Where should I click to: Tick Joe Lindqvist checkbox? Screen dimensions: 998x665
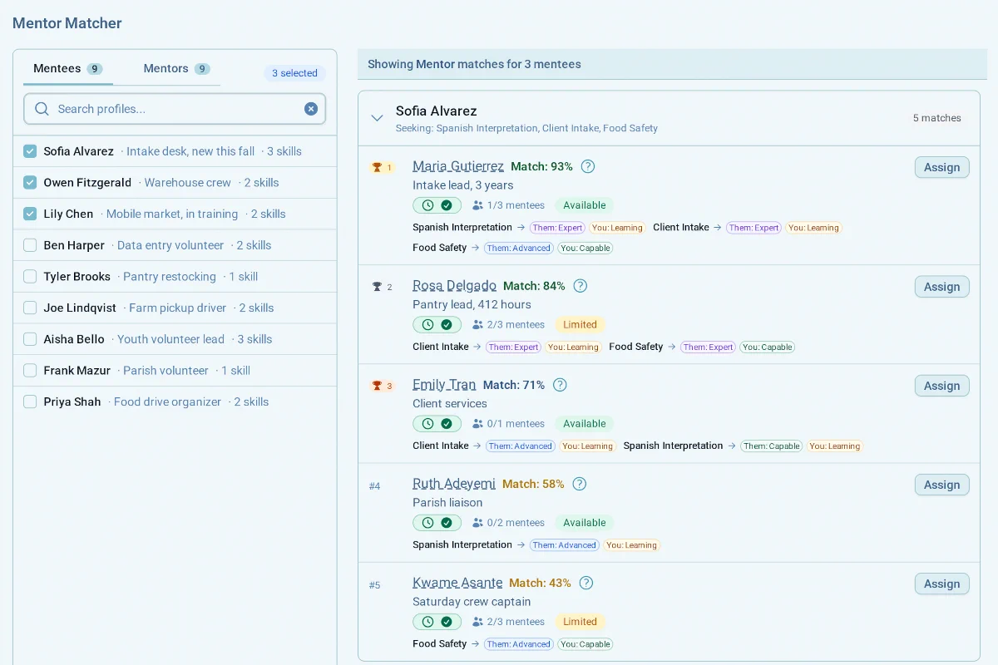[30, 308]
